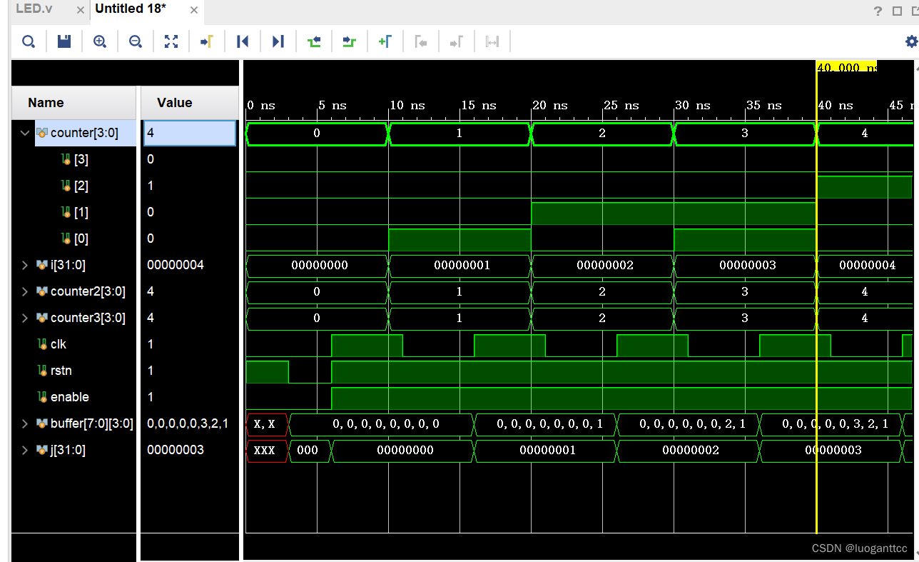919x562 pixels.
Task: Click the Swap Cursors icon
Action: click(x=492, y=41)
